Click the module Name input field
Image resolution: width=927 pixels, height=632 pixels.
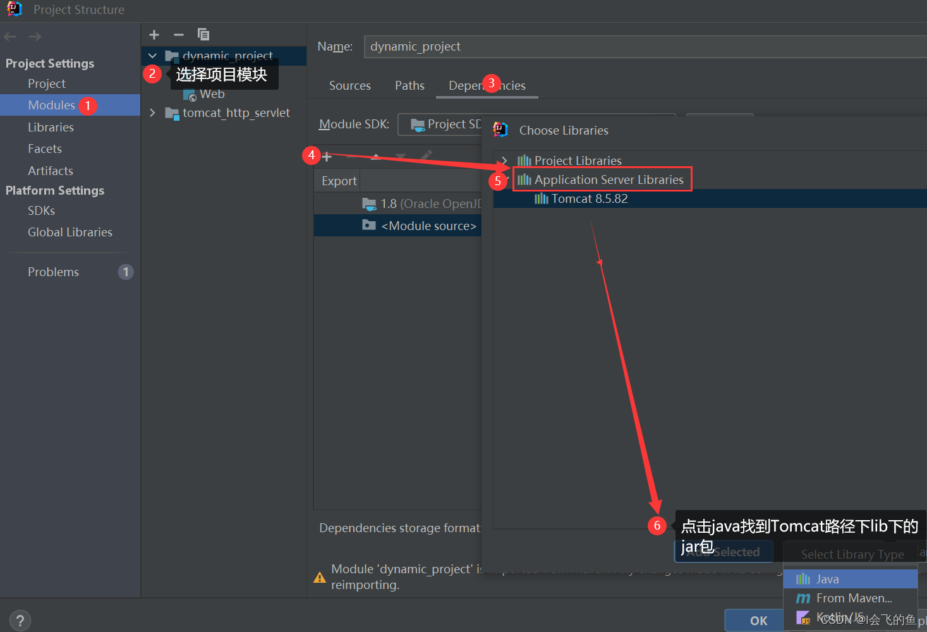point(645,46)
